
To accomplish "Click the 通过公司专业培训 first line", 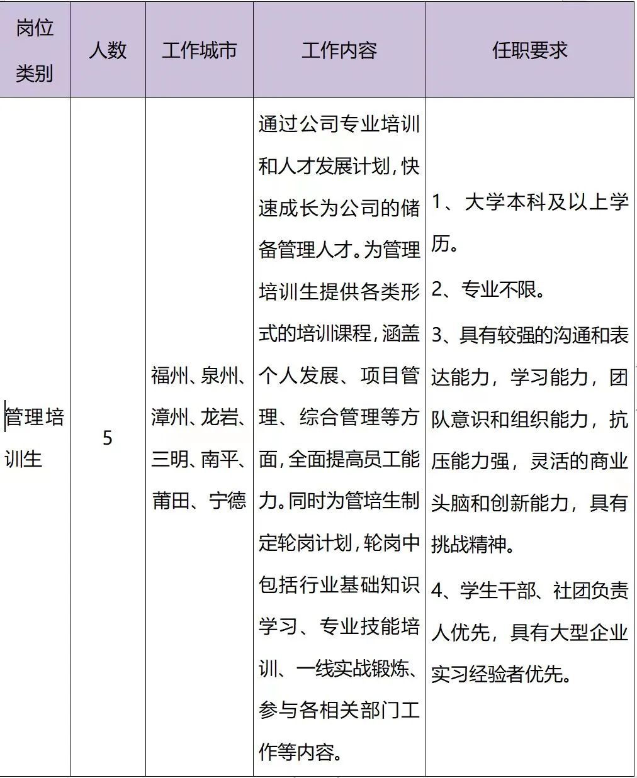I will (339, 125).
